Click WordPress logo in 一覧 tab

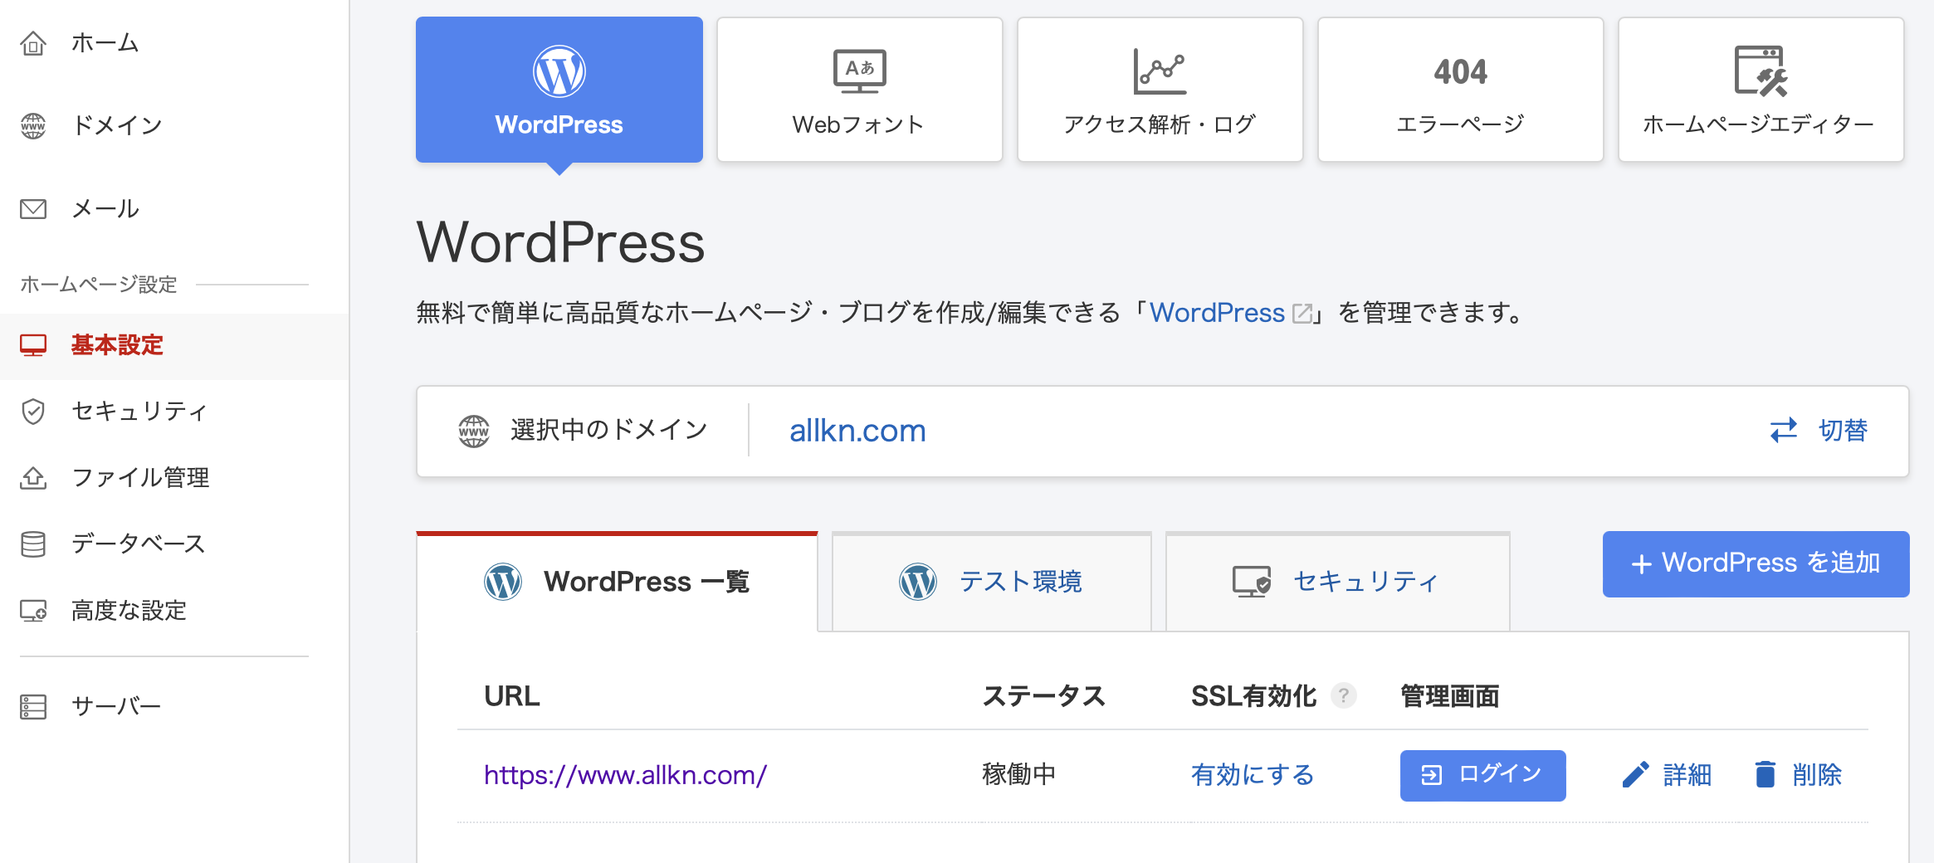tap(503, 582)
